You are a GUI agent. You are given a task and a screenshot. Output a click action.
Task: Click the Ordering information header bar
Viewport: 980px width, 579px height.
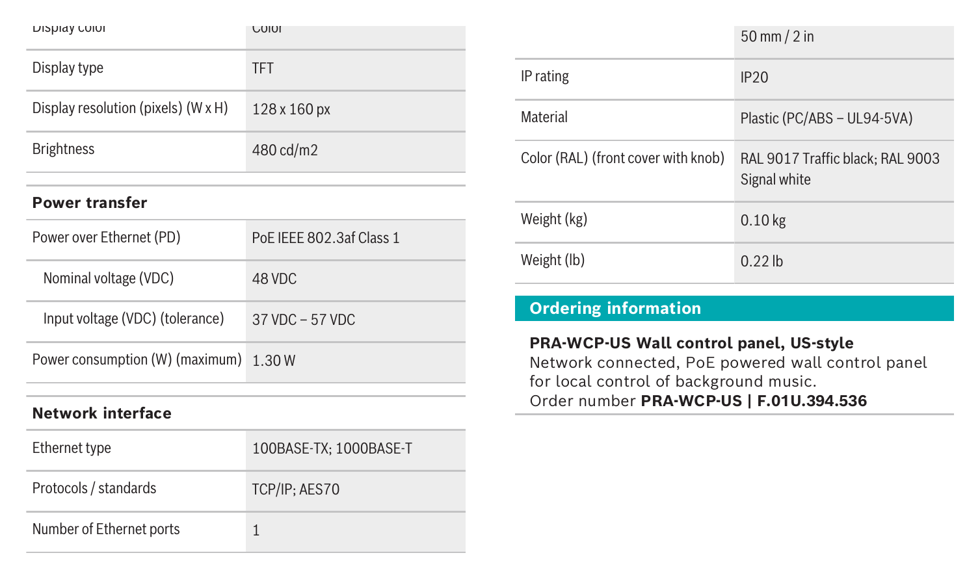coord(734,309)
